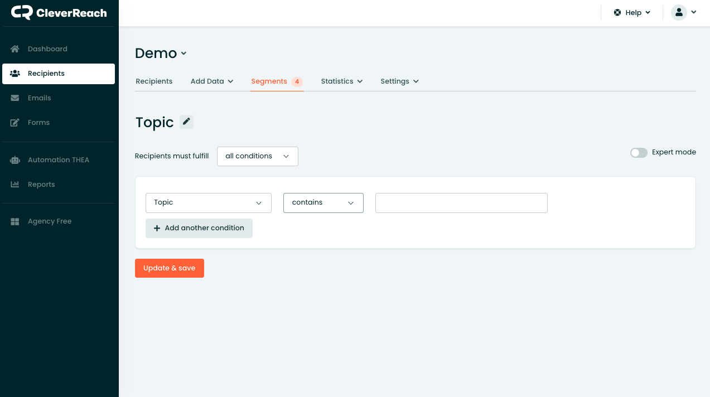Click the CleverReach logo
Screen dimensions: 710x397
click(59, 12)
